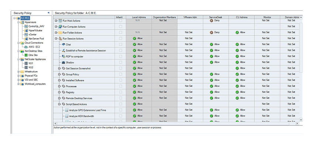This screenshot has width=312, height=142.
Task: Select the NS2 appliance icon
Action: click(26, 67)
